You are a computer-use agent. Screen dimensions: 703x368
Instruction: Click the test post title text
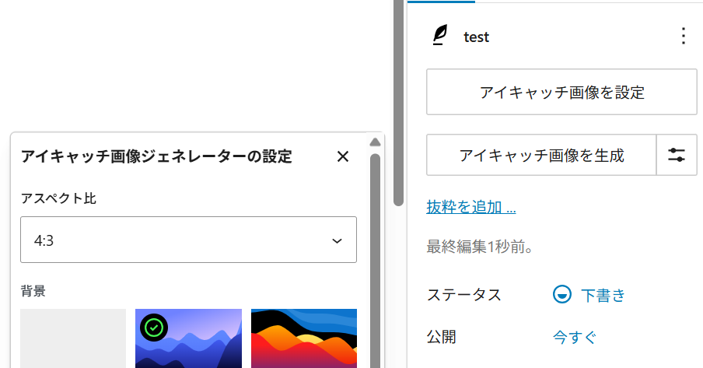tap(476, 37)
